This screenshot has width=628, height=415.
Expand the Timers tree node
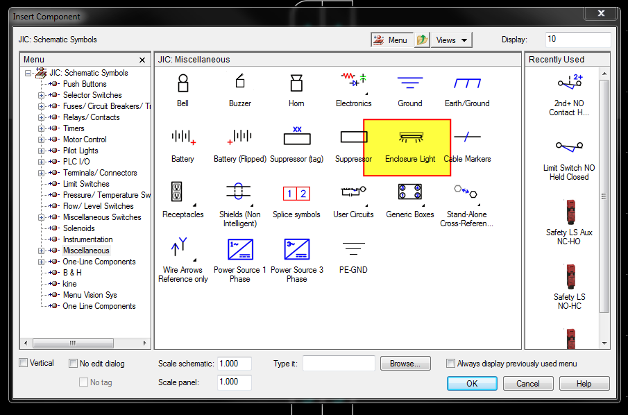41,129
